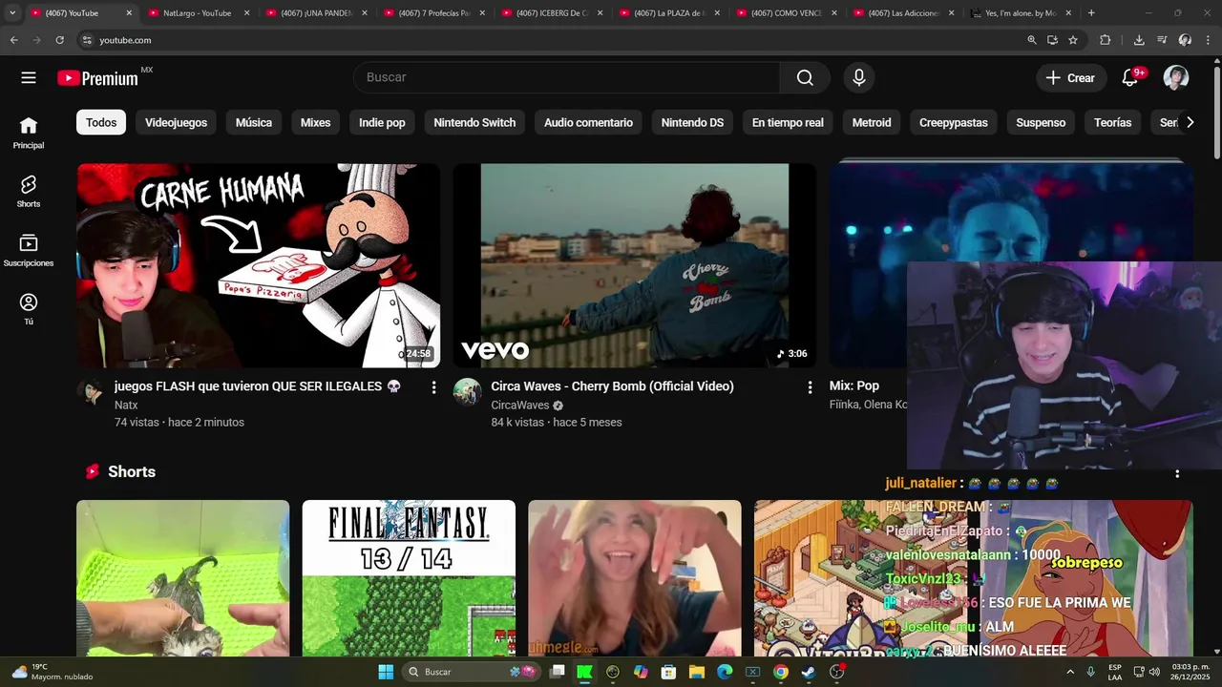Show hidden system tray icons chevron
This screenshot has height=687, width=1222.
click(1070, 672)
